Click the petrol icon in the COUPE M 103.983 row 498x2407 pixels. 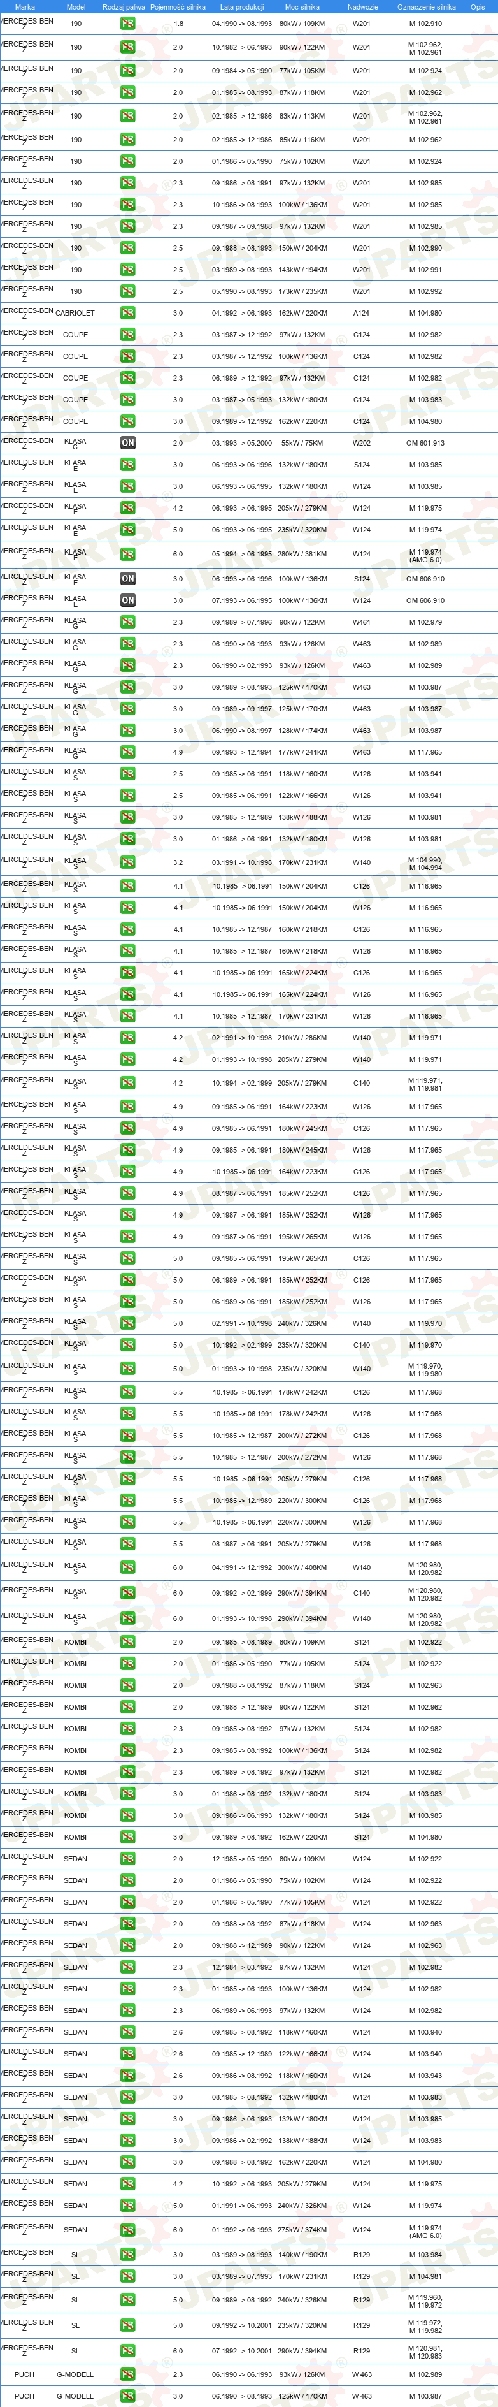(x=128, y=399)
